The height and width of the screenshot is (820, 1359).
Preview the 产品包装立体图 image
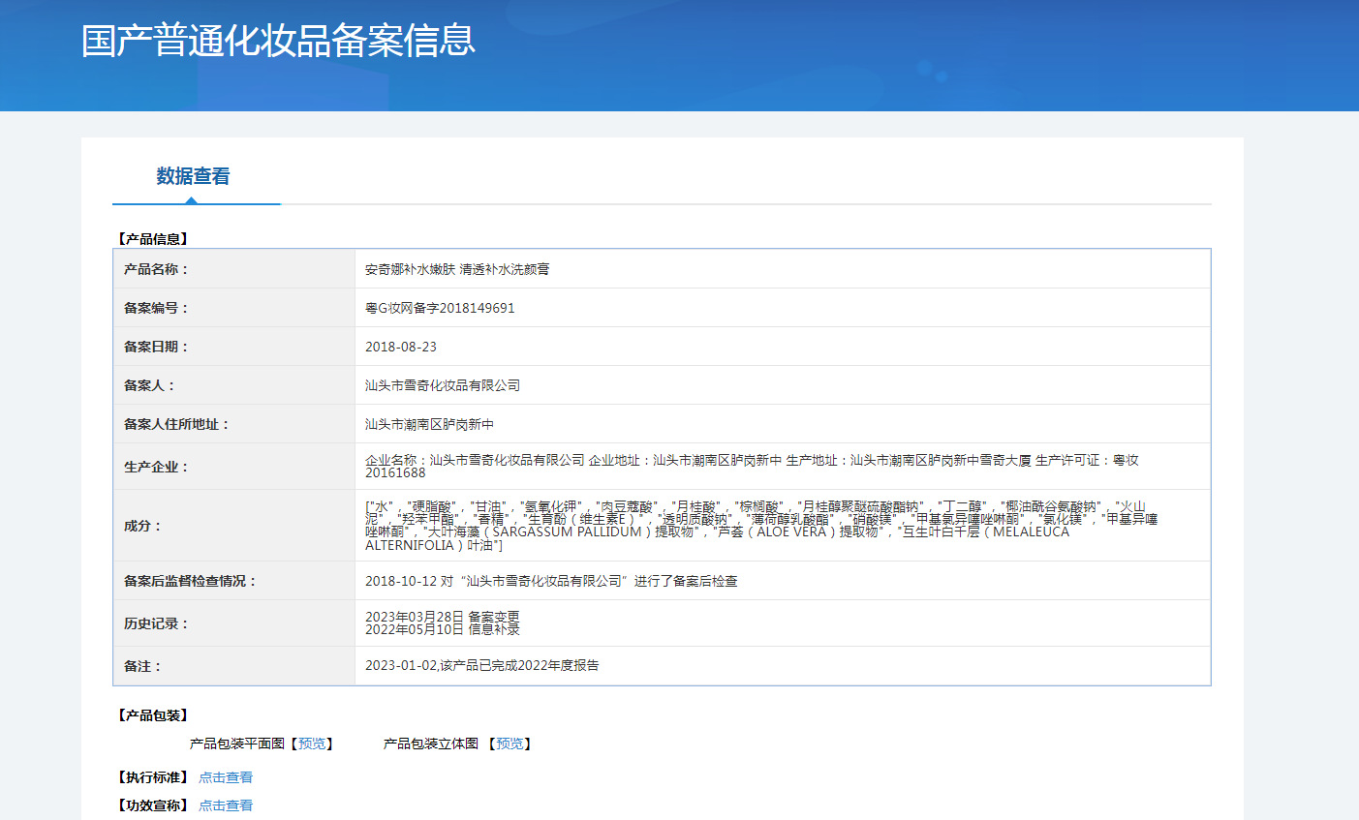(x=510, y=744)
